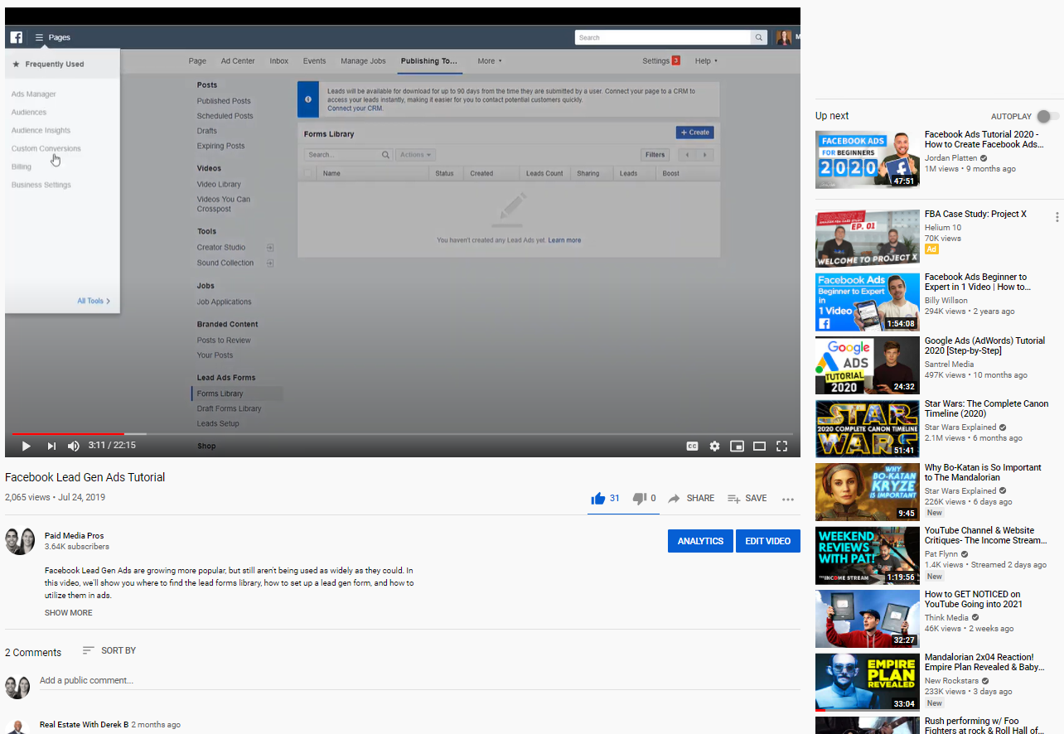Open Star Wars Complete Canon Timeline thumbnail
Viewport: 1064px width, 734px height.
tap(867, 428)
